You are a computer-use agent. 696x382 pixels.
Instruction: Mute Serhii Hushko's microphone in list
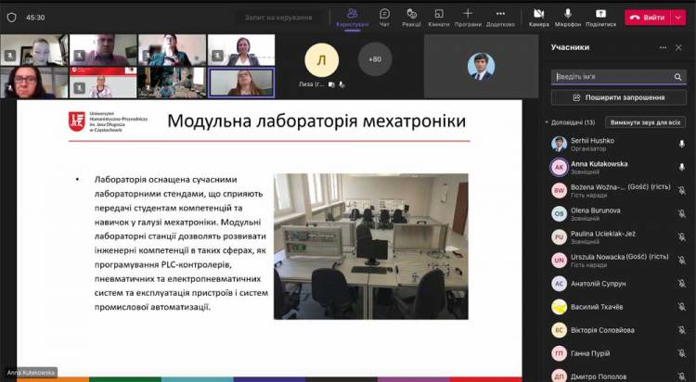tap(681, 144)
